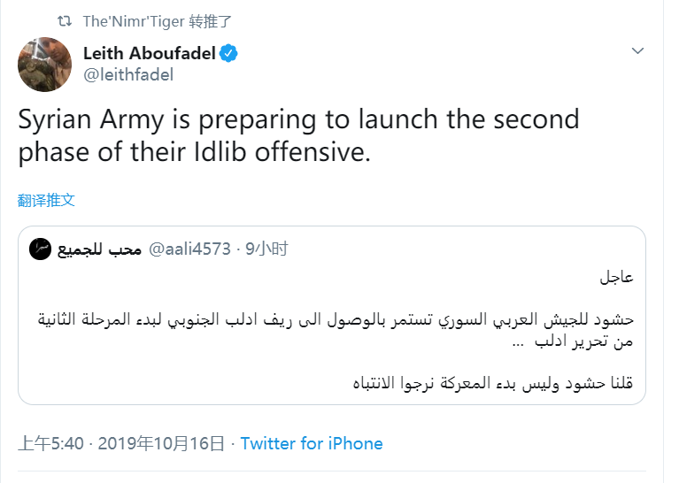Click the blue verified badge icon
Viewport: 679px width, 483px height.
229,53
